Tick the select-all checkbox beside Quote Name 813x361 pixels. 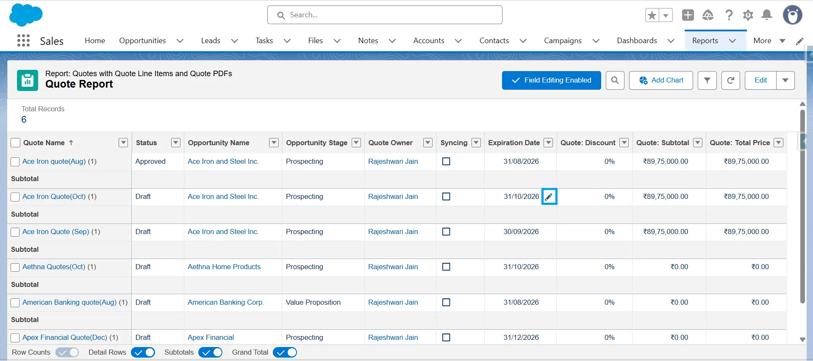pyautogui.click(x=15, y=143)
